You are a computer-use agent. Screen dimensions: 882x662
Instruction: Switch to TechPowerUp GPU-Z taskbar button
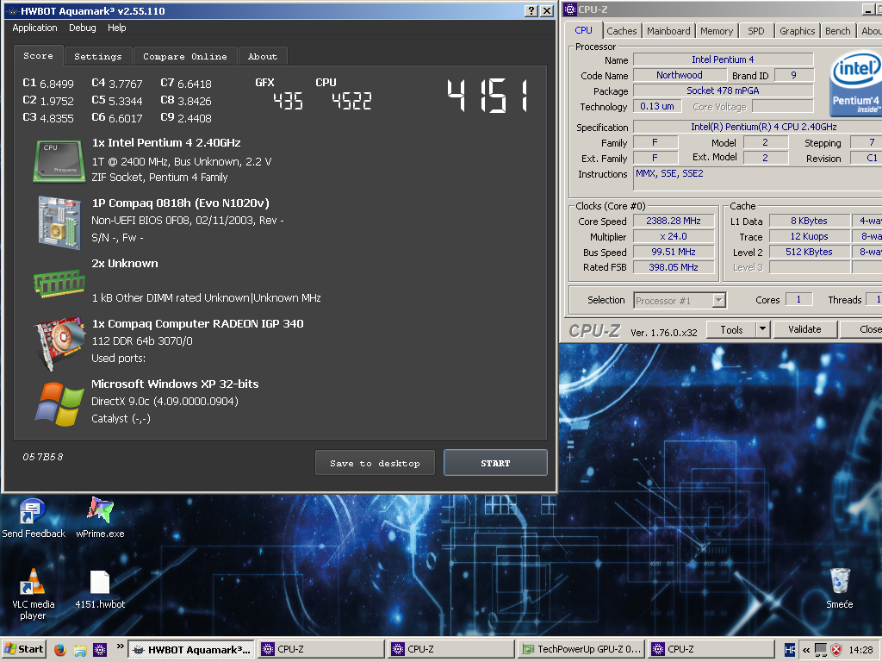tap(581, 649)
